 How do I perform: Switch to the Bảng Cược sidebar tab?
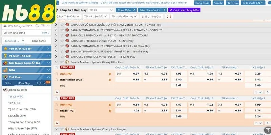point(39,41)
